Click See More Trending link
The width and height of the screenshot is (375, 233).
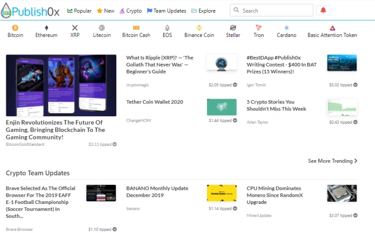(x=333, y=161)
